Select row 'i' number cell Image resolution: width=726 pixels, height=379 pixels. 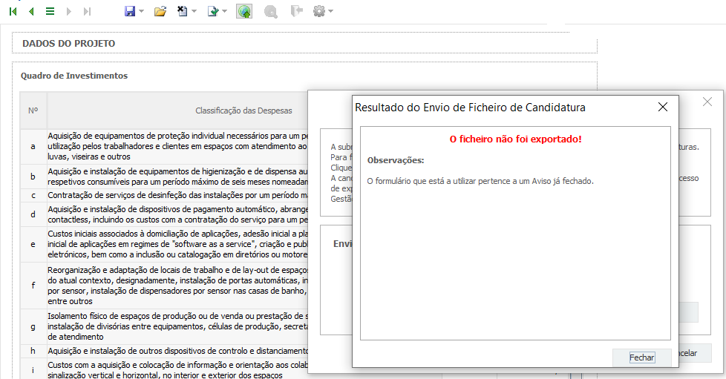click(33, 370)
